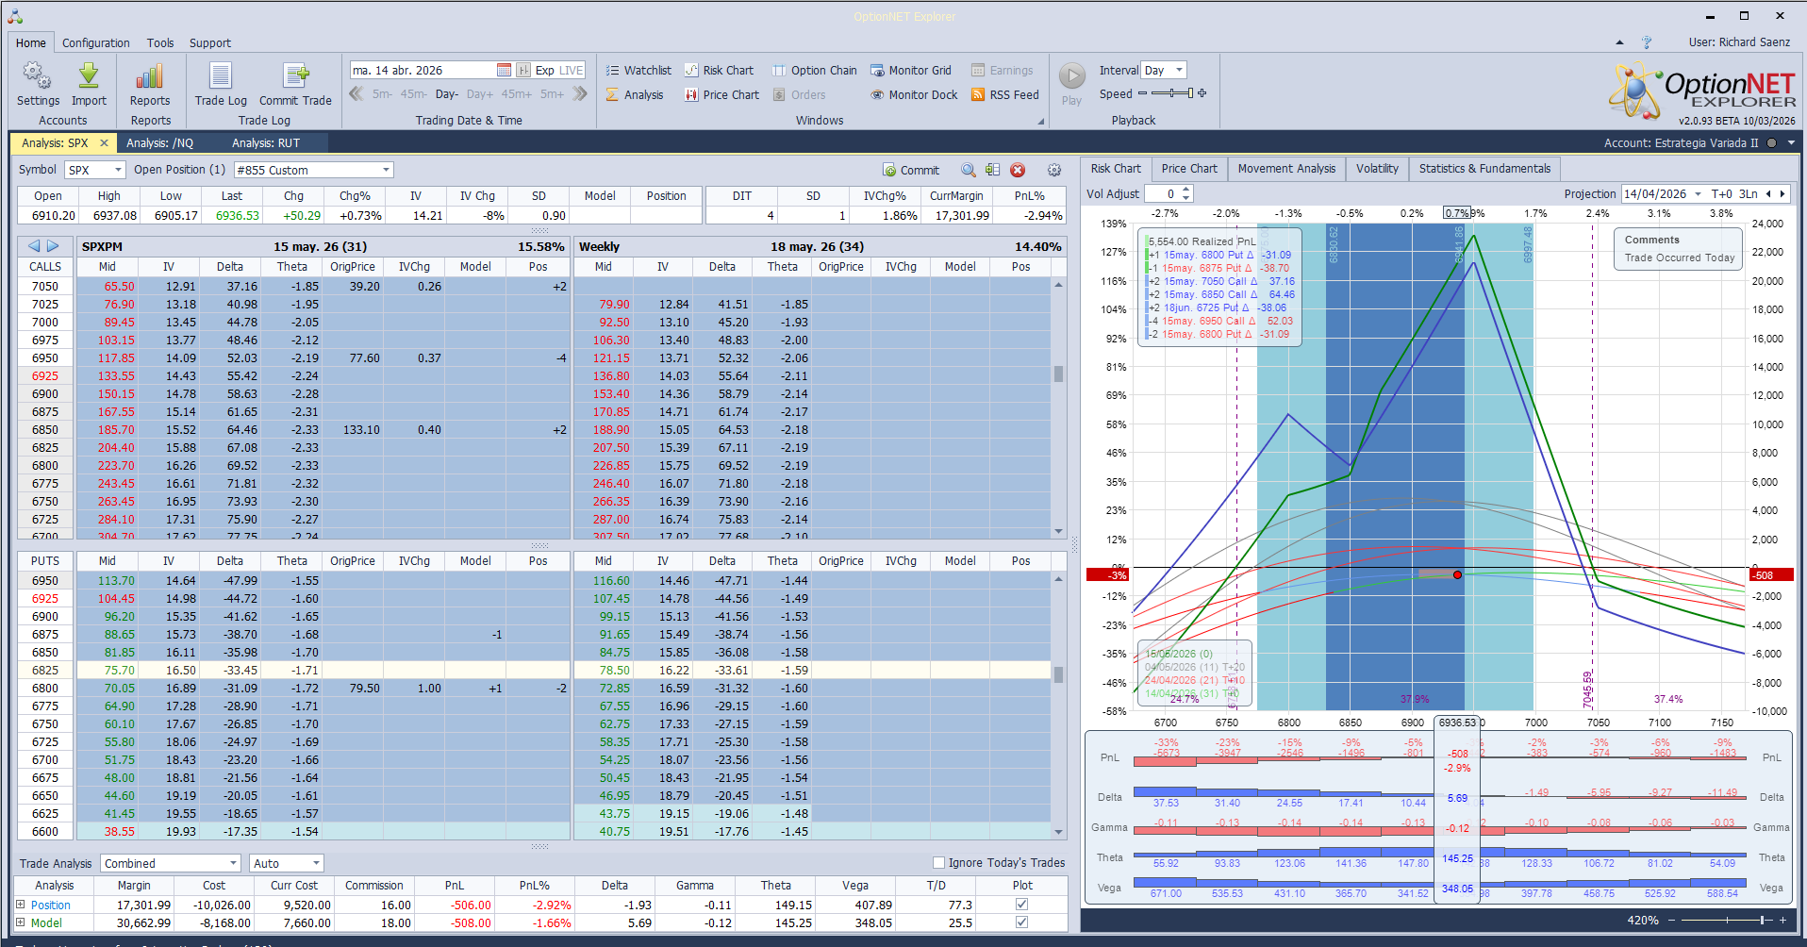Open the Tools ribbon tab
1807x947 pixels.
pyautogui.click(x=160, y=42)
